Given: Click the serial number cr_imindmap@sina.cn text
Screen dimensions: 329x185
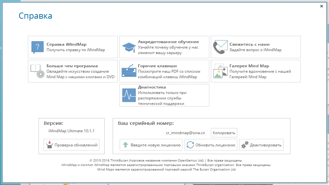Looking at the screenshot, I should click(185, 133).
